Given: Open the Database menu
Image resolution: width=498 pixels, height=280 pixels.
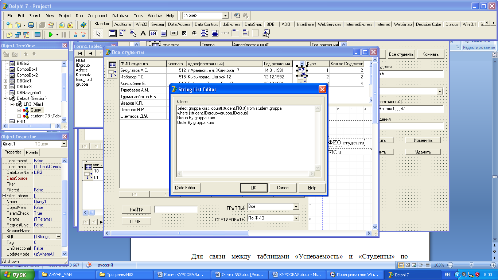Looking at the screenshot, I should 120,16.
